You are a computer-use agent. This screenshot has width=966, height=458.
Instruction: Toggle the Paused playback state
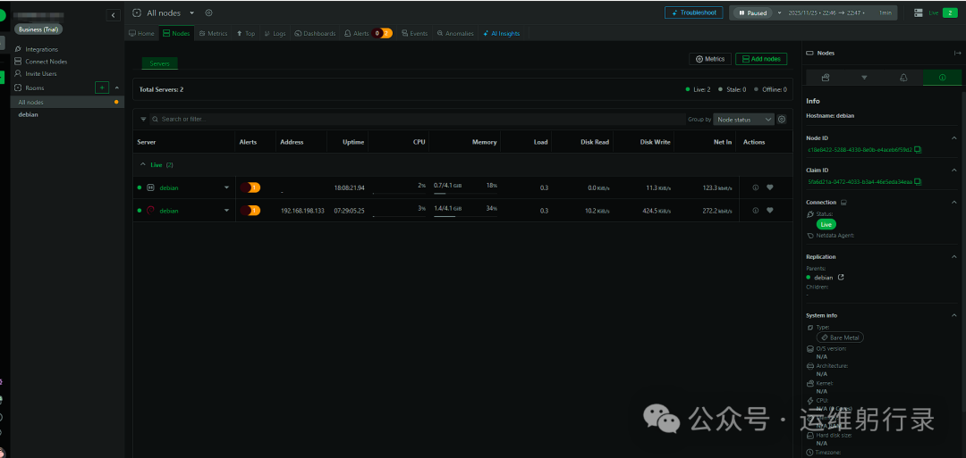click(x=751, y=13)
